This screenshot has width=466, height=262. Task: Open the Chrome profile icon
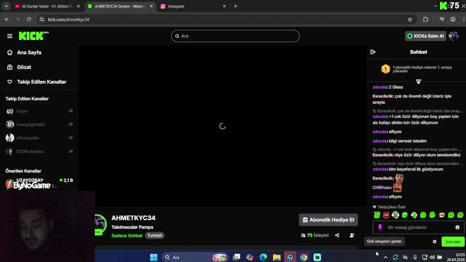tap(453, 19)
